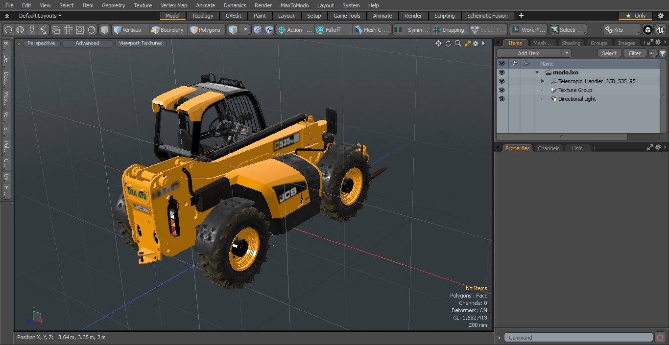Click the cross-shaped loop icon in toolbar
669x345 pixels.
point(68,30)
